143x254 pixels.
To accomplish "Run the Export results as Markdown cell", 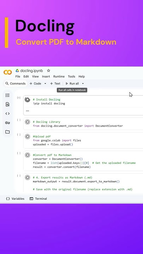I will (28, 177).
